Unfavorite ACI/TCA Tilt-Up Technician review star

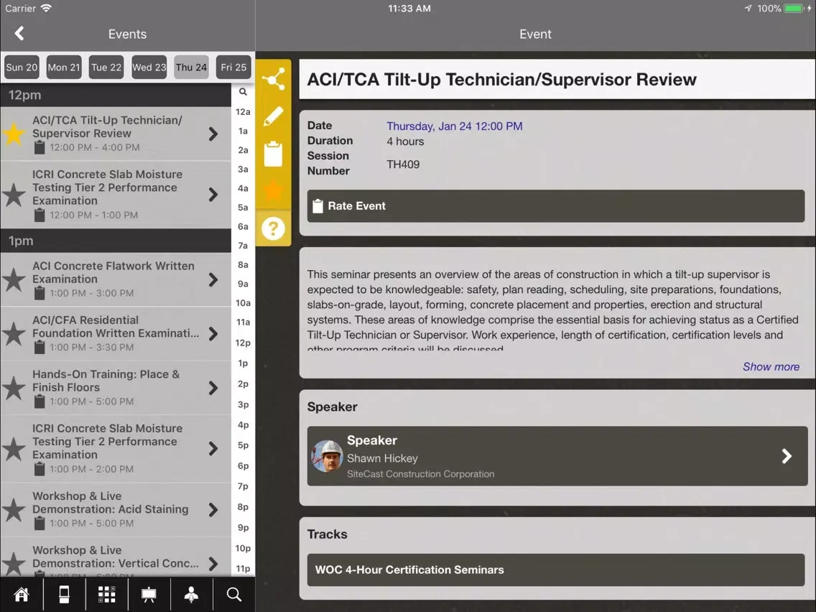tap(14, 134)
